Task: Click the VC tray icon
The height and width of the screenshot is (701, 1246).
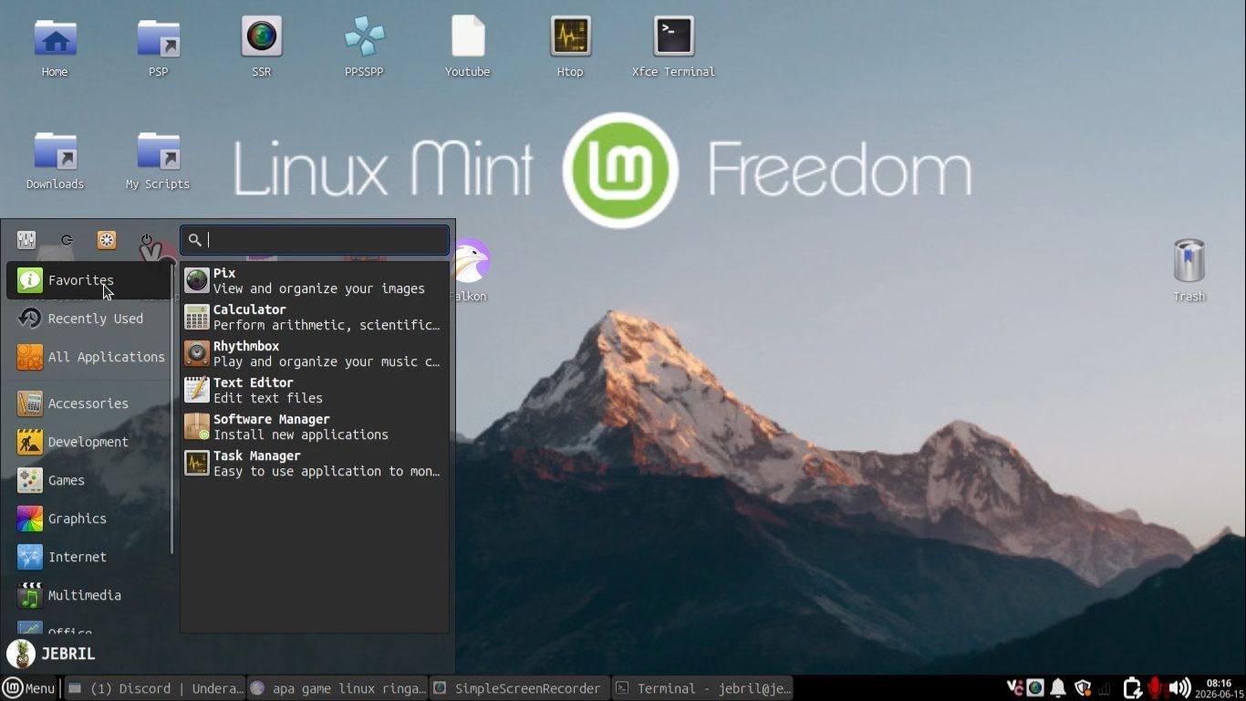Action: tap(1013, 688)
